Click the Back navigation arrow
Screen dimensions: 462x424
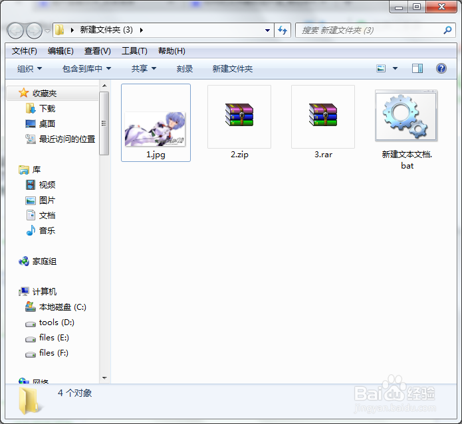point(15,31)
